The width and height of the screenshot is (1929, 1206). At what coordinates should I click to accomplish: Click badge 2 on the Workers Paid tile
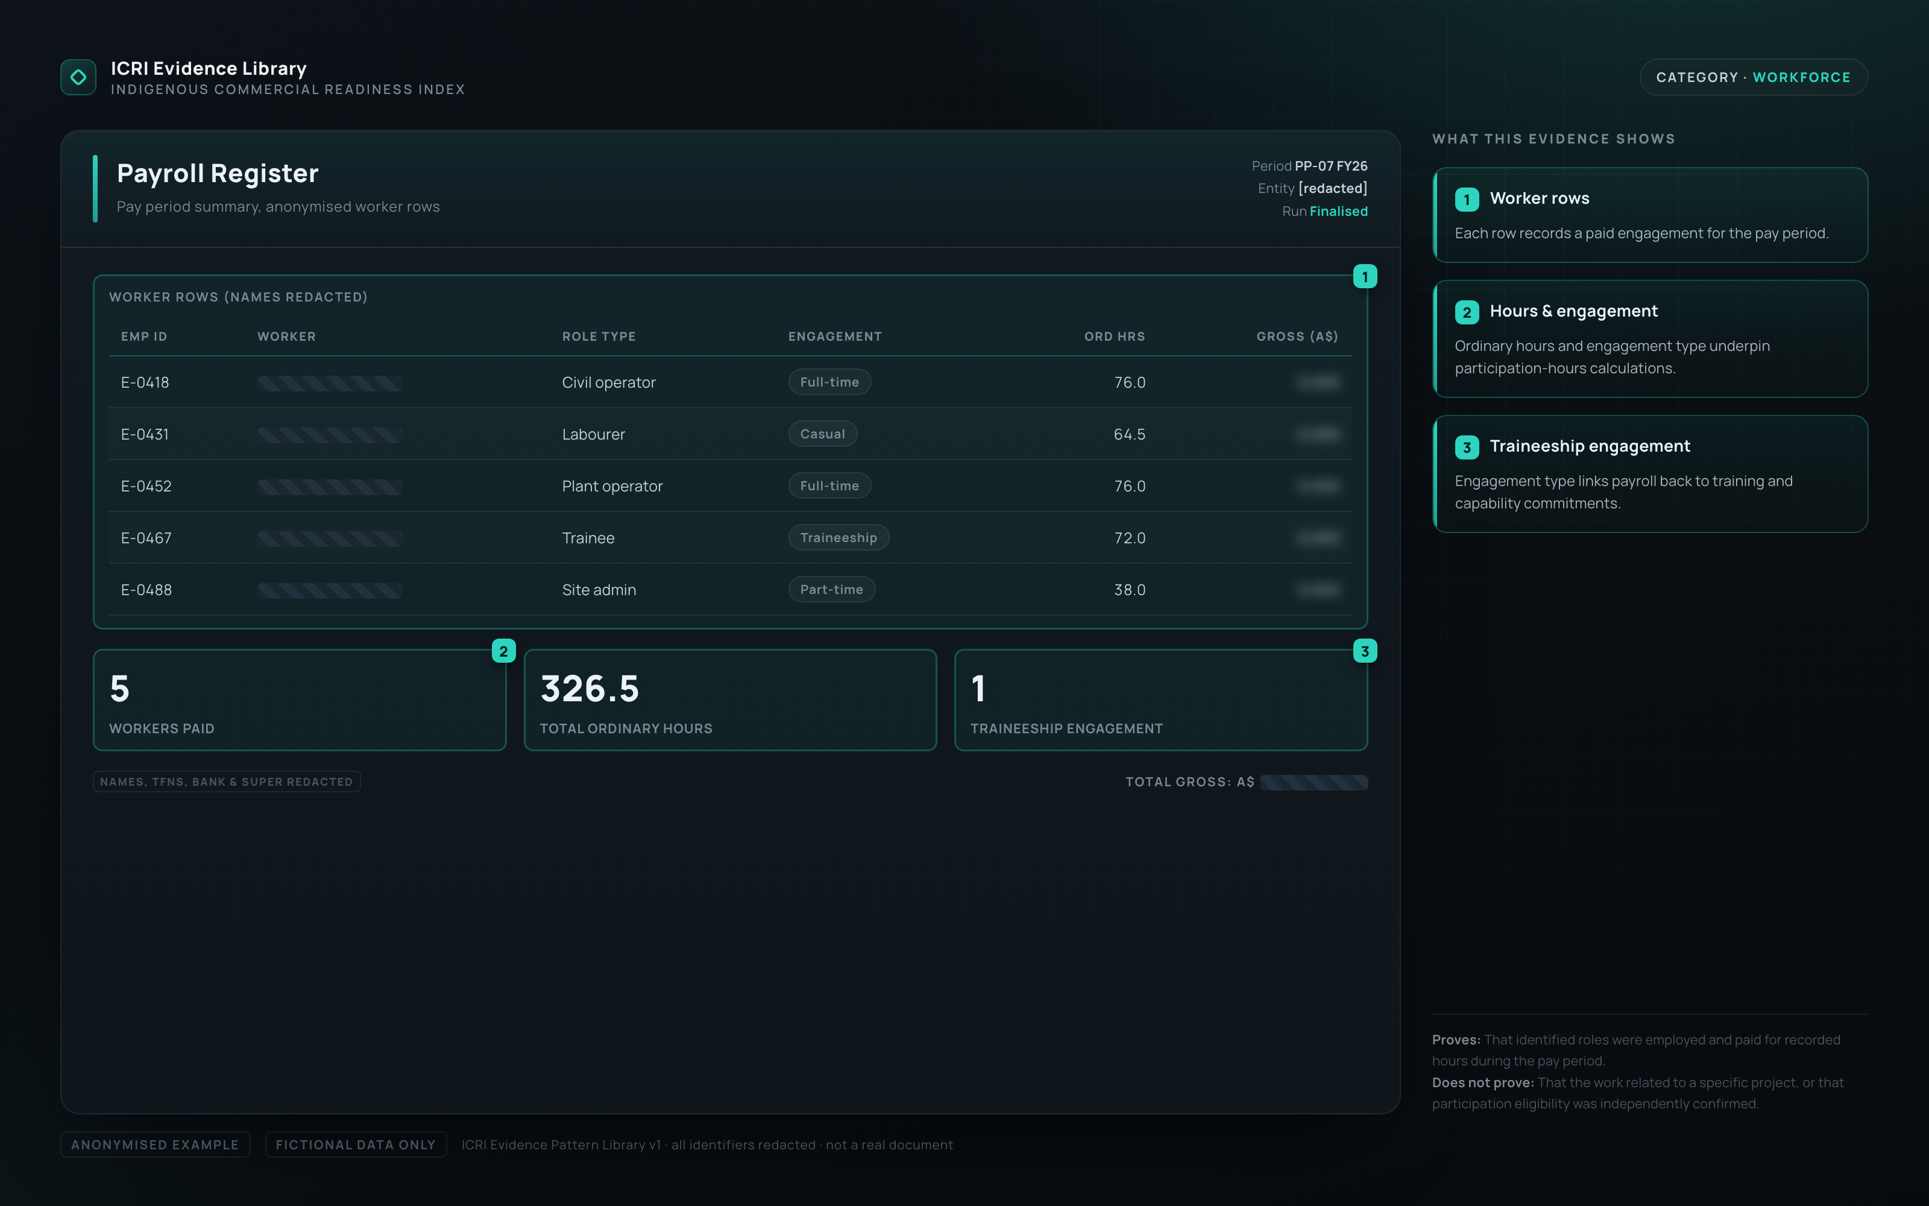click(503, 651)
